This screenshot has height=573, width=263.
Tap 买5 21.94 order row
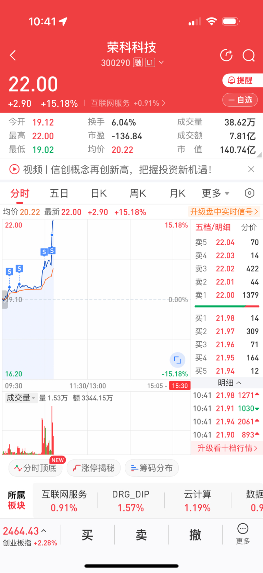(x=227, y=371)
